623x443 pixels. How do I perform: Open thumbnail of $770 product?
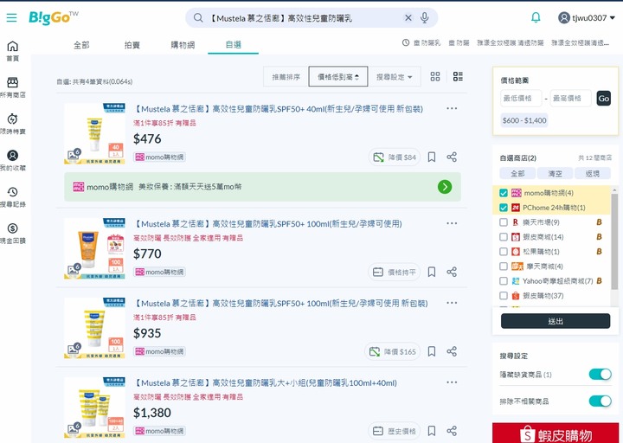coord(94,248)
